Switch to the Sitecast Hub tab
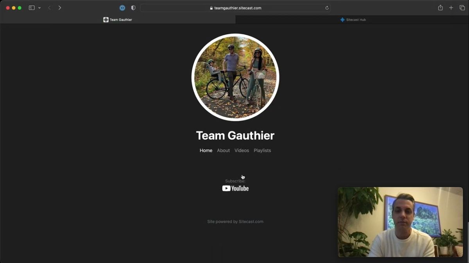This screenshot has width=469, height=263. [x=353, y=19]
